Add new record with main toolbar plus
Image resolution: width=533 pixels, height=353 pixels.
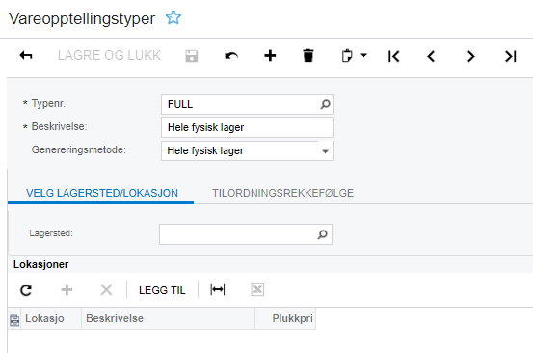(270, 55)
